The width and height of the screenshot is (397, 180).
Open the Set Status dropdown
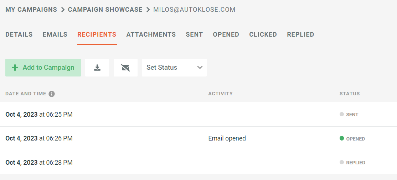(174, 68)
